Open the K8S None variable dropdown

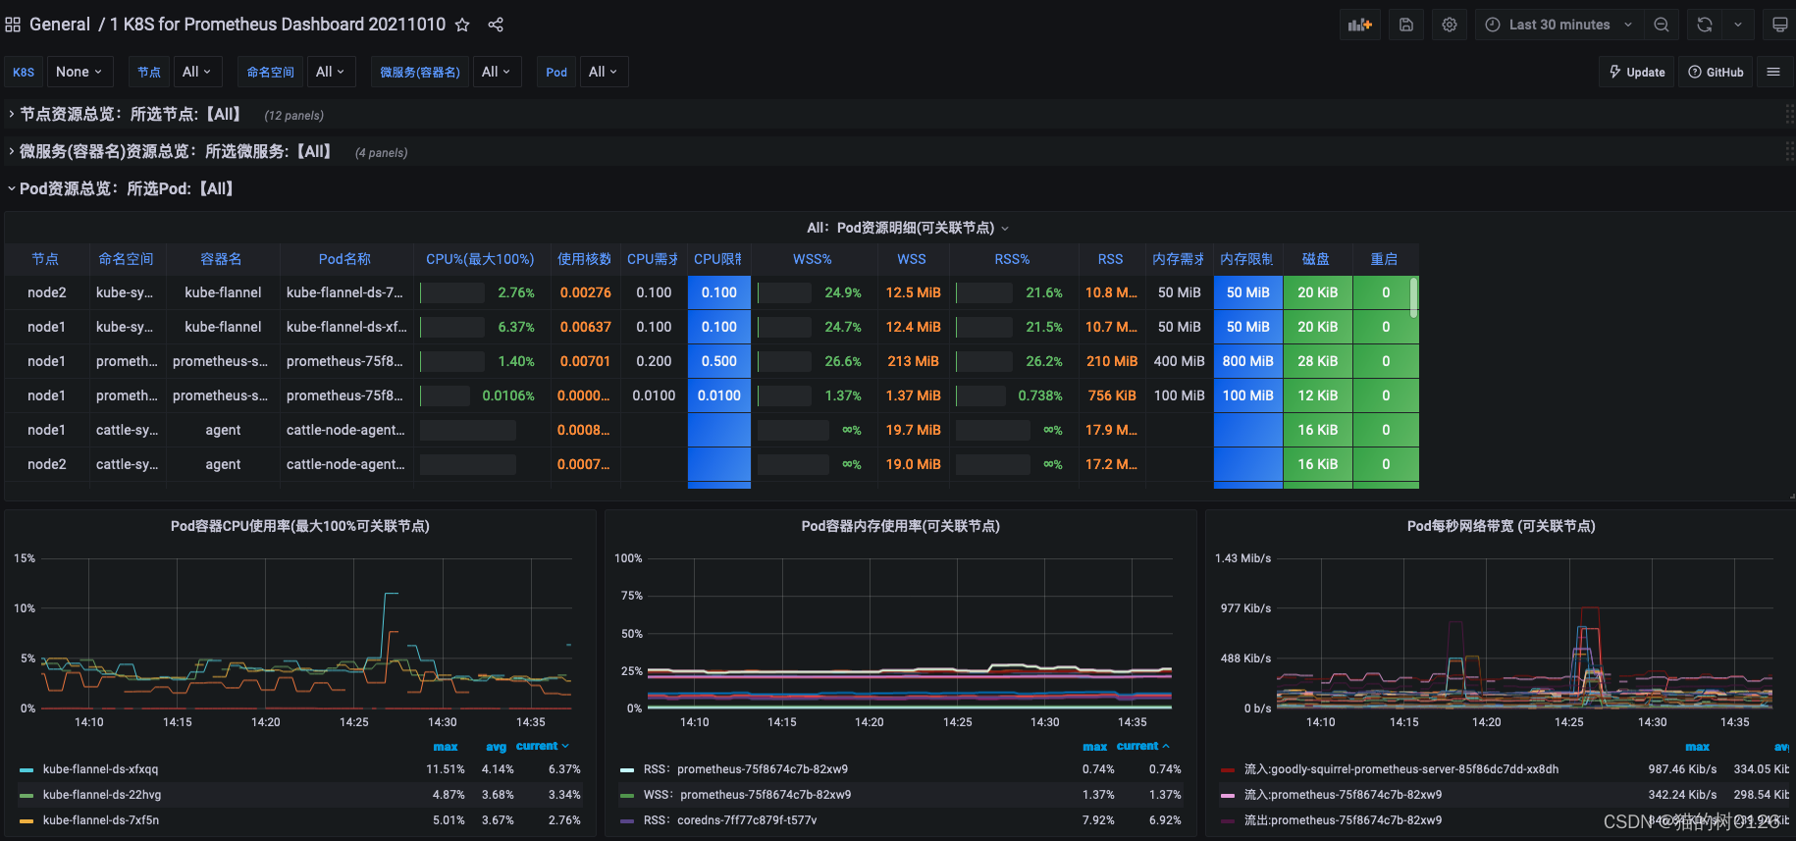pyautogui.click(x=79, y=72)
